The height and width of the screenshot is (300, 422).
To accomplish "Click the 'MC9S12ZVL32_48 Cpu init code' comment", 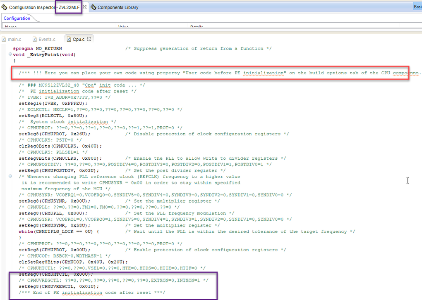I will point(82,85).
